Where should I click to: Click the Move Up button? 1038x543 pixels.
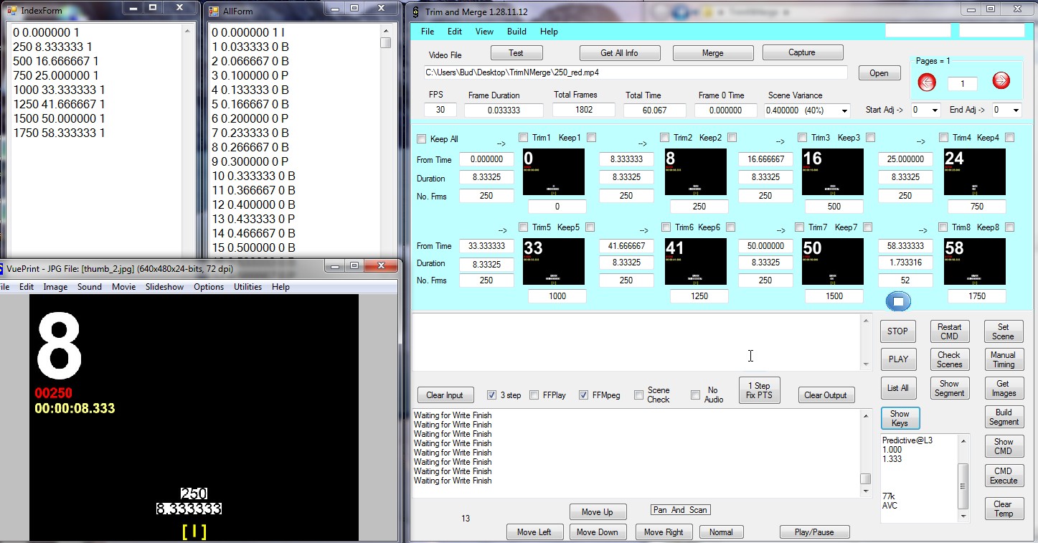point(598,512)
